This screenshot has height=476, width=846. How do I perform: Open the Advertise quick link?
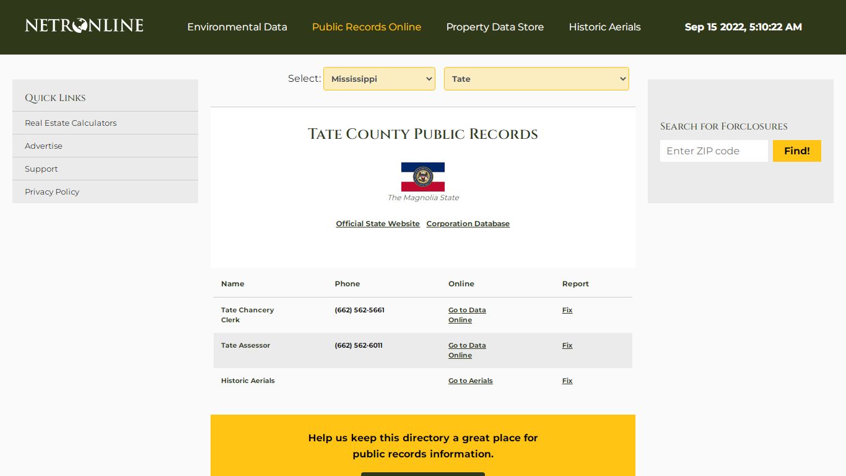(43, 146)
